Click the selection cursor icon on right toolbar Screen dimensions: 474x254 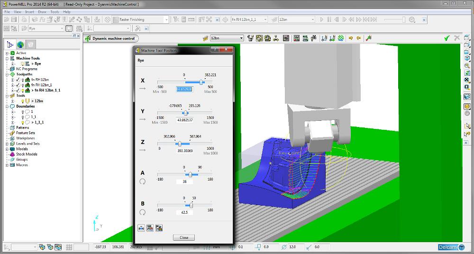point(467,126)
